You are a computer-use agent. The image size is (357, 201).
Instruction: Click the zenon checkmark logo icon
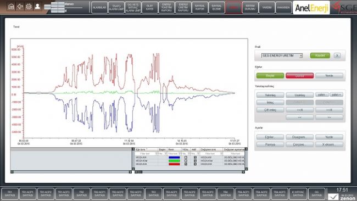(333, 197)
